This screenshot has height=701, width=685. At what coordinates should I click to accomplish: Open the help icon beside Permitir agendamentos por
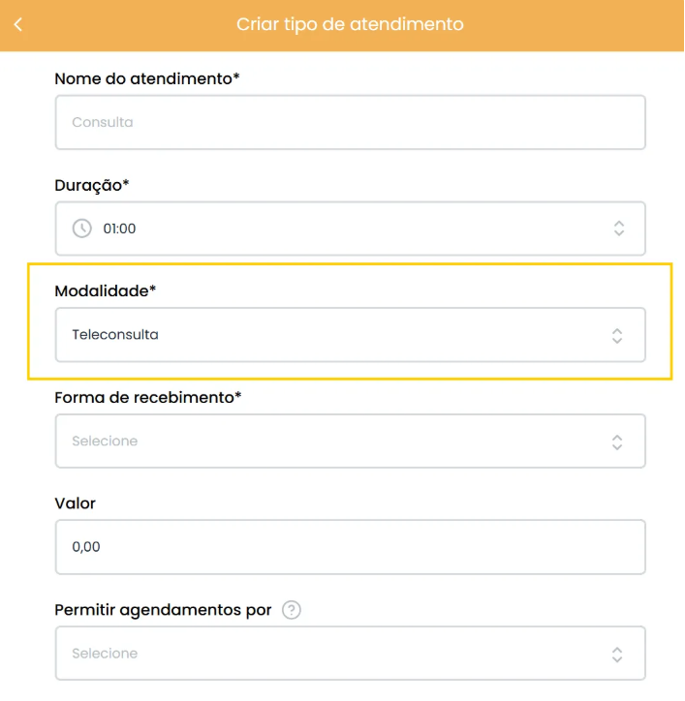coord(292,610)
